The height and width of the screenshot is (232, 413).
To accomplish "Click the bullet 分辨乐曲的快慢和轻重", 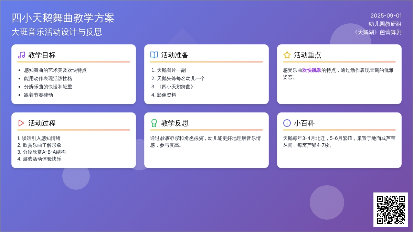I will pyautogui.click(x=48, y=87).
